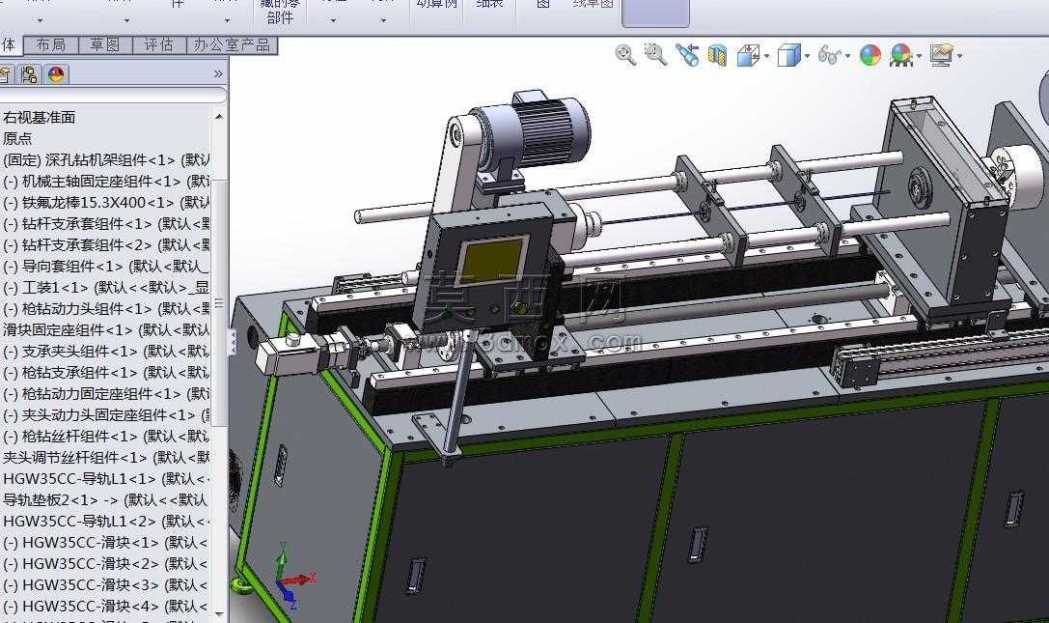
Task: Select 铁氟龙棒15.3X400<1> tree item
Action: [106, 202]
